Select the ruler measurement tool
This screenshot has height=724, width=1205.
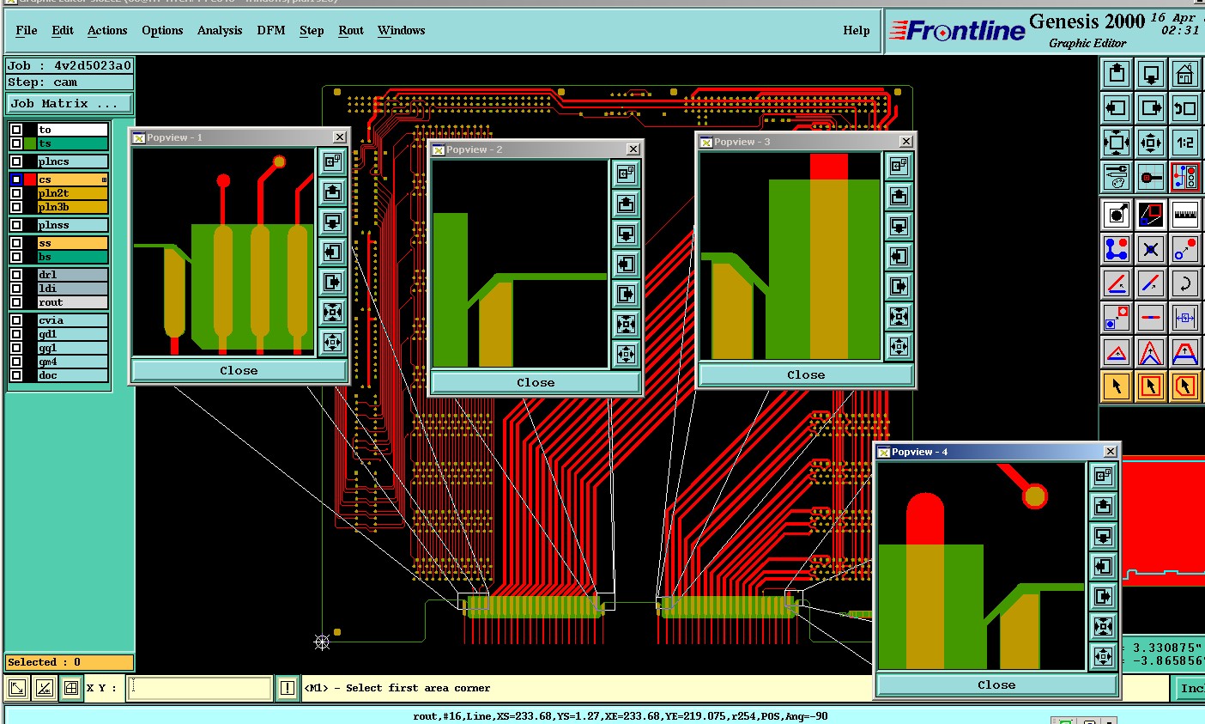(x=1184, y=214)
